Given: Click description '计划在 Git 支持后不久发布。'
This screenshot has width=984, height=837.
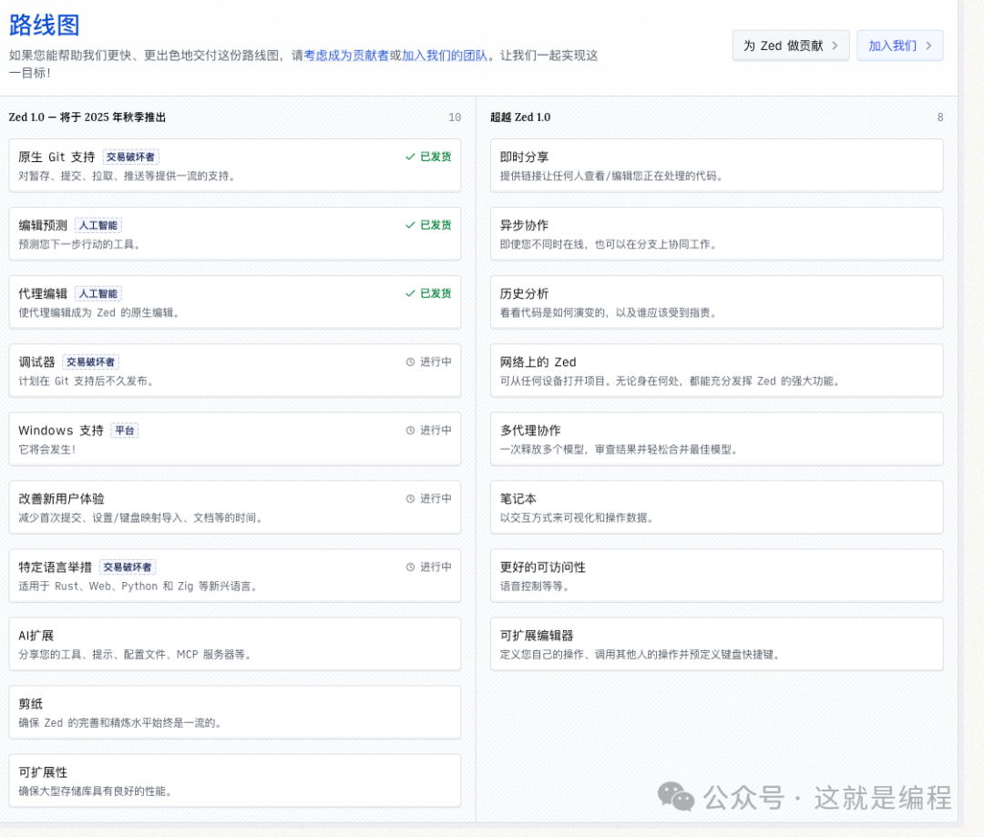Looking at the screenshot, I should (87, 381).
